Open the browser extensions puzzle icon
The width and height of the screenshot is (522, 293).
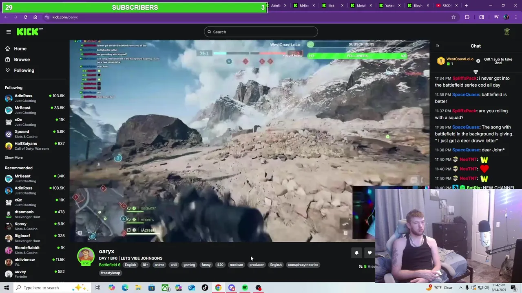click(467, 17)
